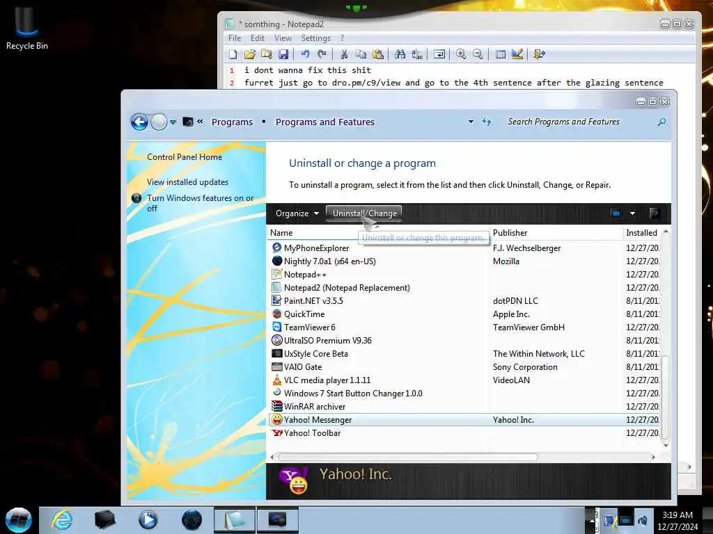Open Notepad2 Settings menu

point(315,38)
